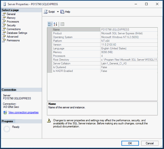Click the Security page icon
This screenshot has height=149, width=164.
click(4, 25)
